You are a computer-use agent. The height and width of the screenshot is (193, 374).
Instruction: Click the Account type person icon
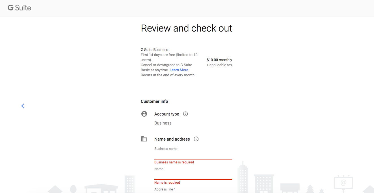144,114
